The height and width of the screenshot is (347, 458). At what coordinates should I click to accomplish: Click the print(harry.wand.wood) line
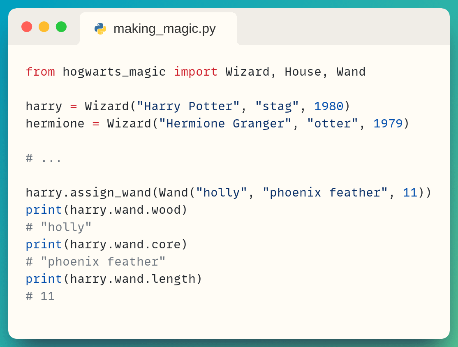pyautogui.click(x=106, y=210)
